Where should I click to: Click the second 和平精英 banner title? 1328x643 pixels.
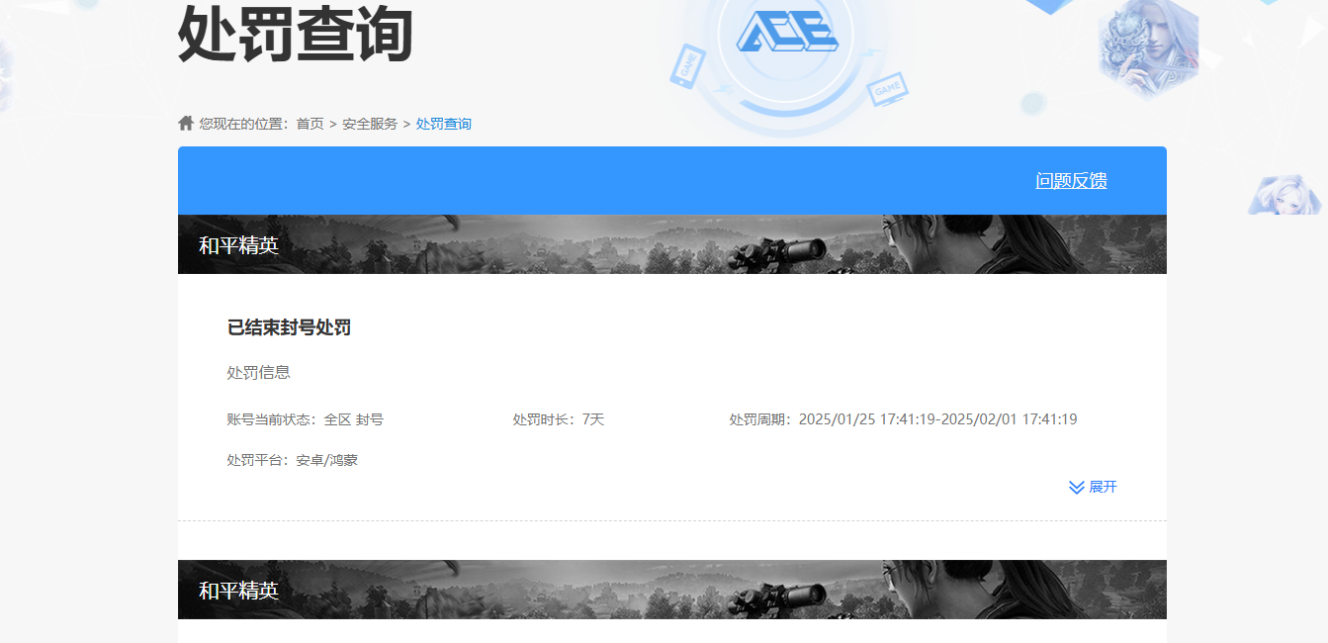(238, 591)
